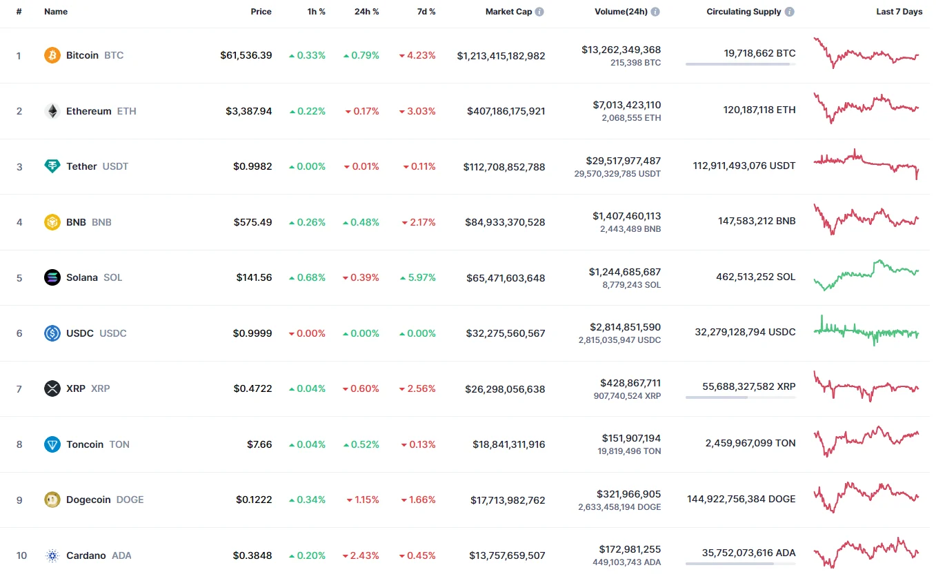
Task: Click the Toncoin logo icon
Action: pyautogui.click(x=52, y=444)
